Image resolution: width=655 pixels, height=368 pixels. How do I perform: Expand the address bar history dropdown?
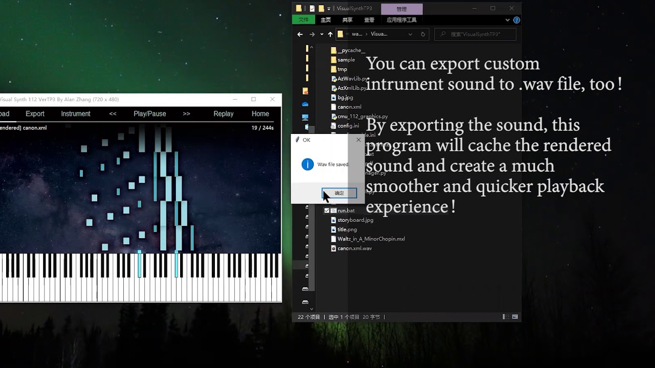click(410, 34)
